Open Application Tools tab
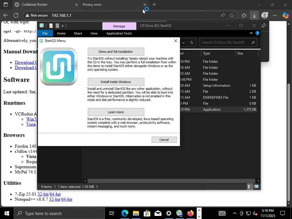This screenshot has width=292, height=219. 119,33
